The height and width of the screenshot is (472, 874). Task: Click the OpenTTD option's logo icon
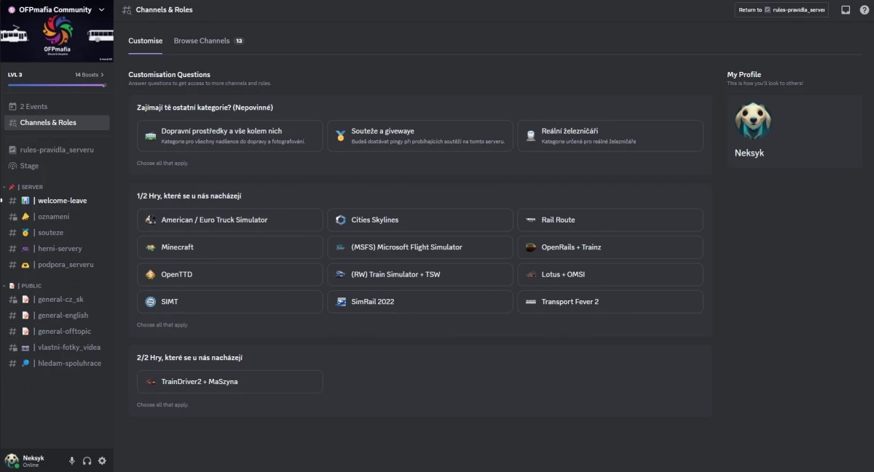(x=150, y=274)
